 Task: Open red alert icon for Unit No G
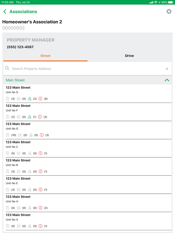41,135
